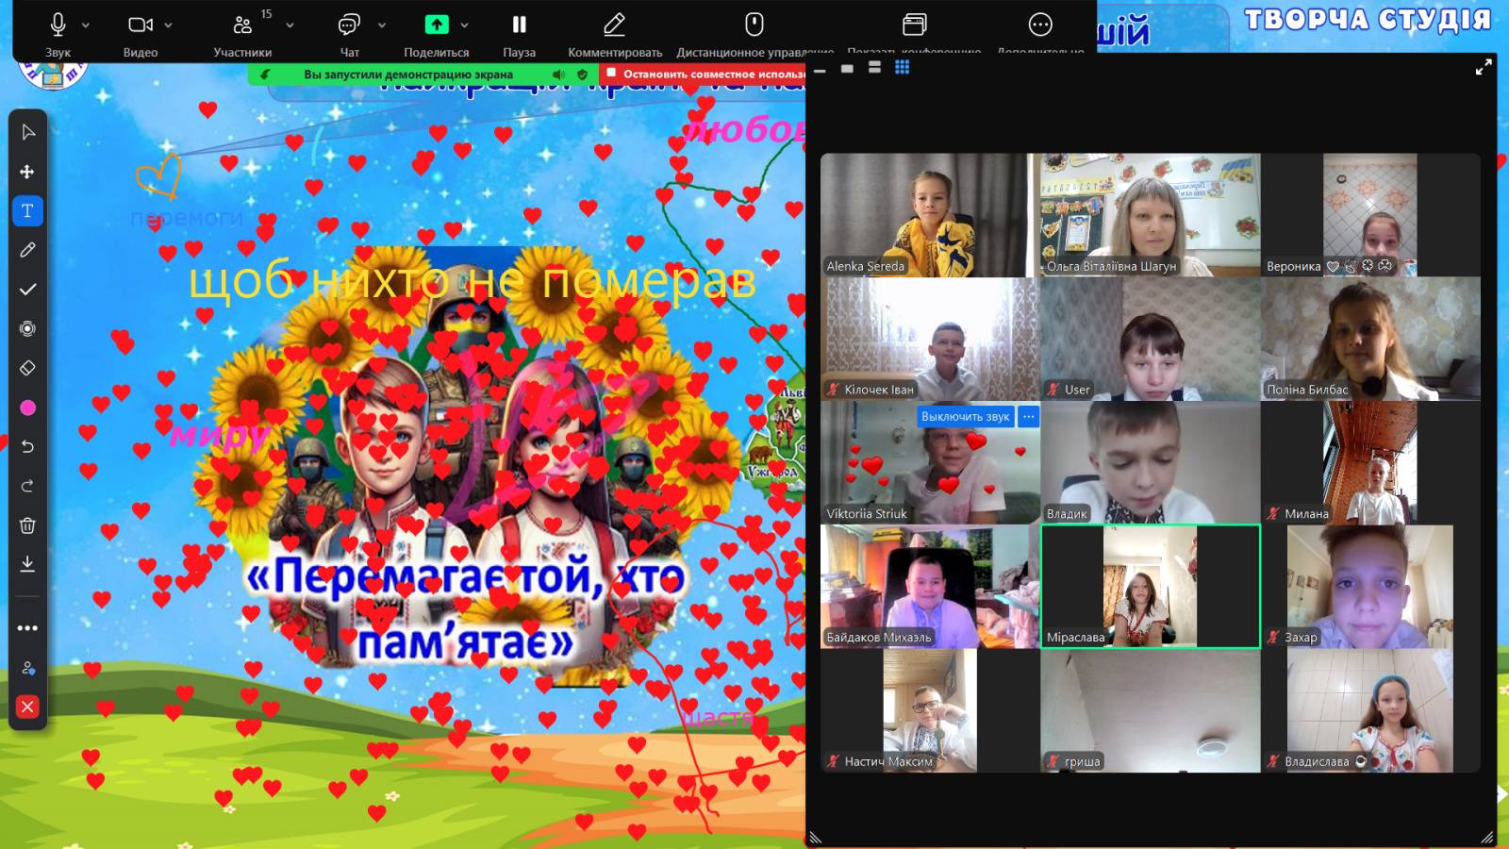
Task: Expand chat options arrow beside Чат
Action: (x=382, y=25)
